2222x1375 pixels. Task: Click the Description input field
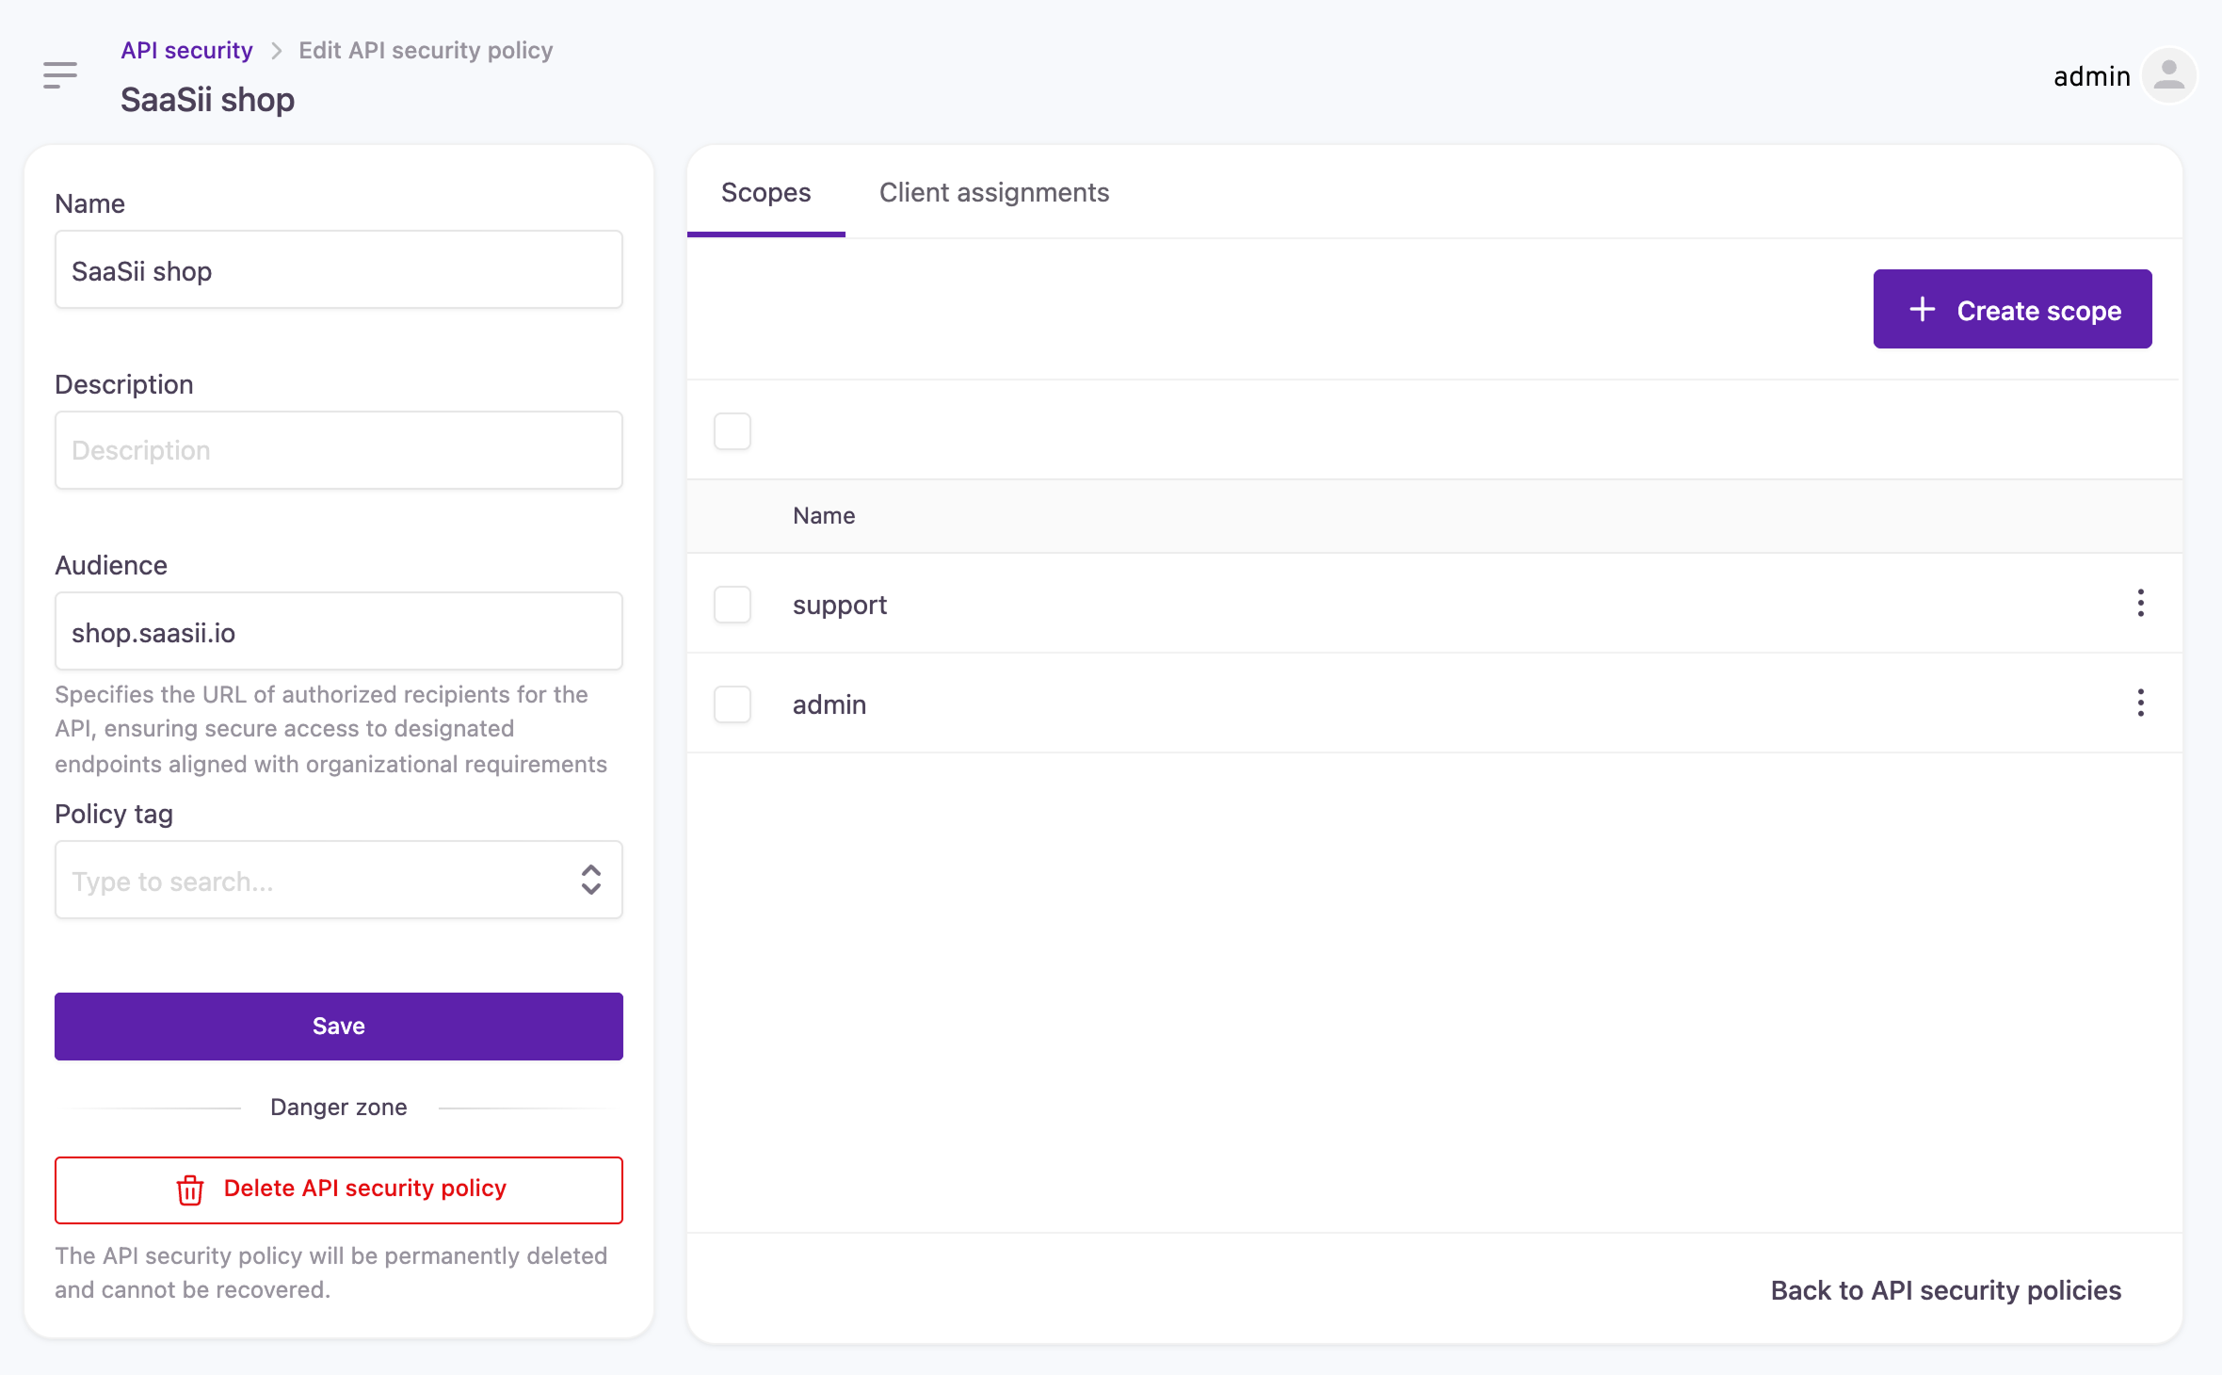click(x=338, y=450)
